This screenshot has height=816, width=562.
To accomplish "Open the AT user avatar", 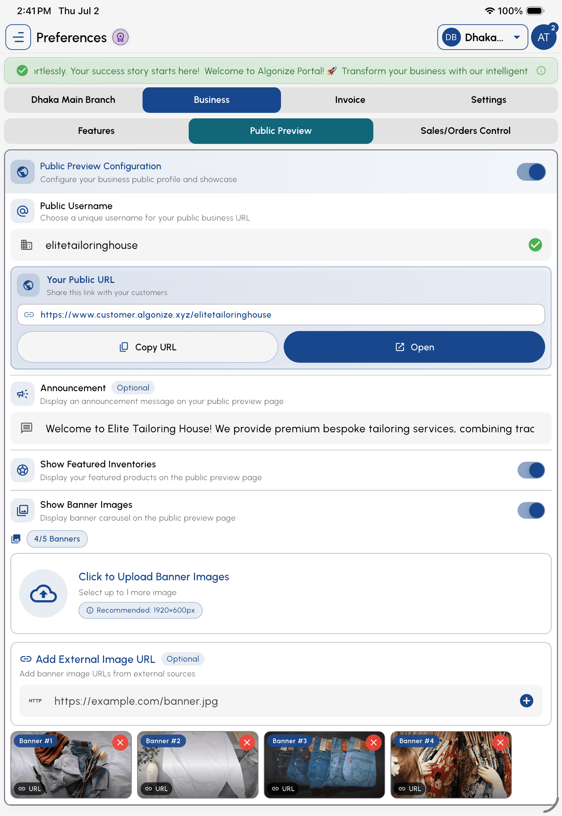I will (x=544, y=37).
